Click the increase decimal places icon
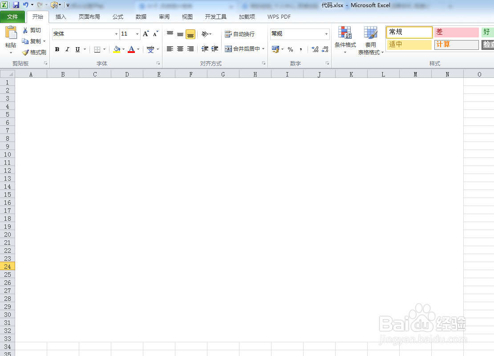The image size is (494, 356). coord(315,49)
